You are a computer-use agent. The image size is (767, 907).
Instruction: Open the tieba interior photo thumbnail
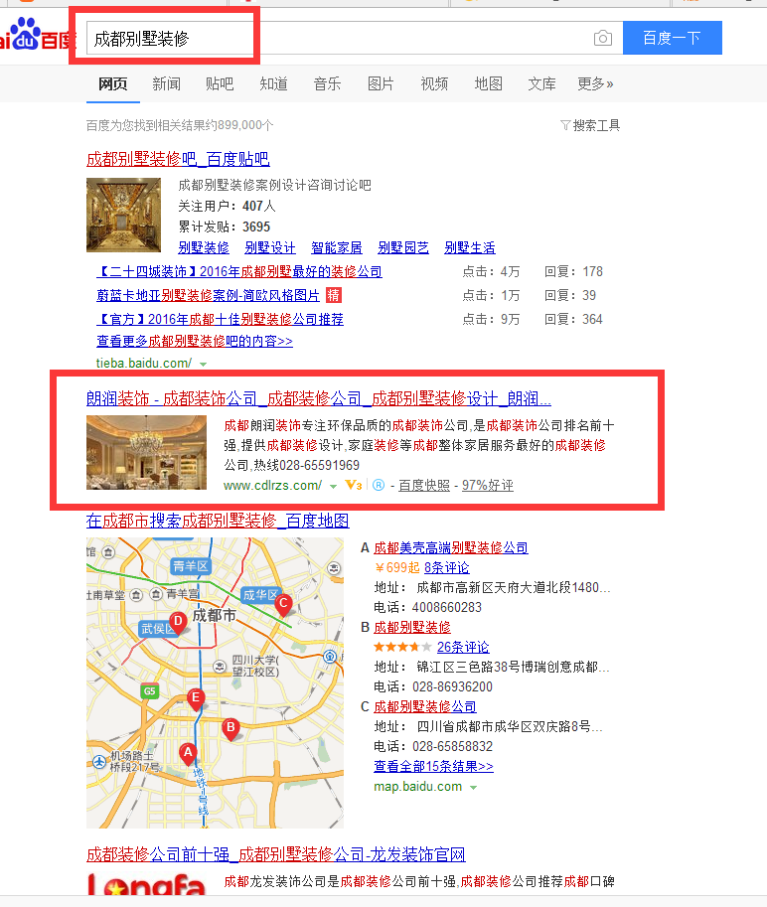[x=124, y=215]
